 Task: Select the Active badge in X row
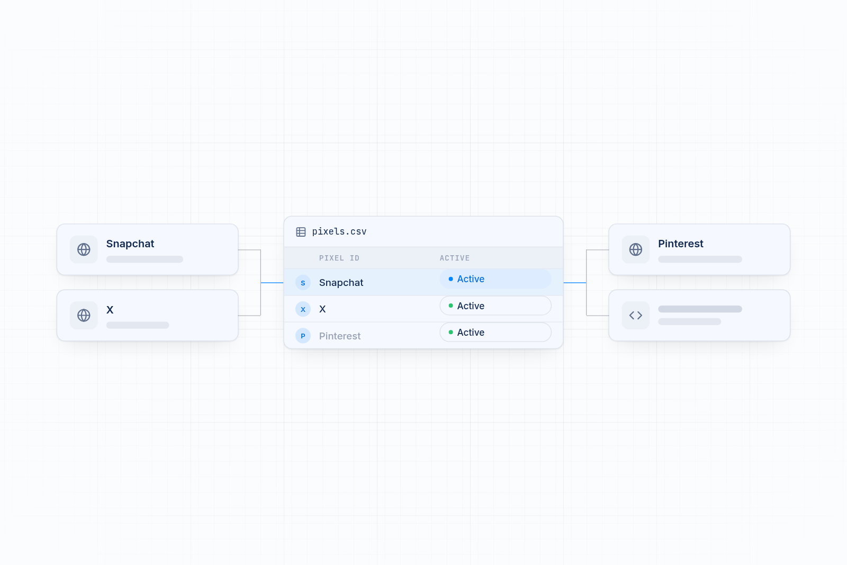pyautogui.click(x=495, y=306)
